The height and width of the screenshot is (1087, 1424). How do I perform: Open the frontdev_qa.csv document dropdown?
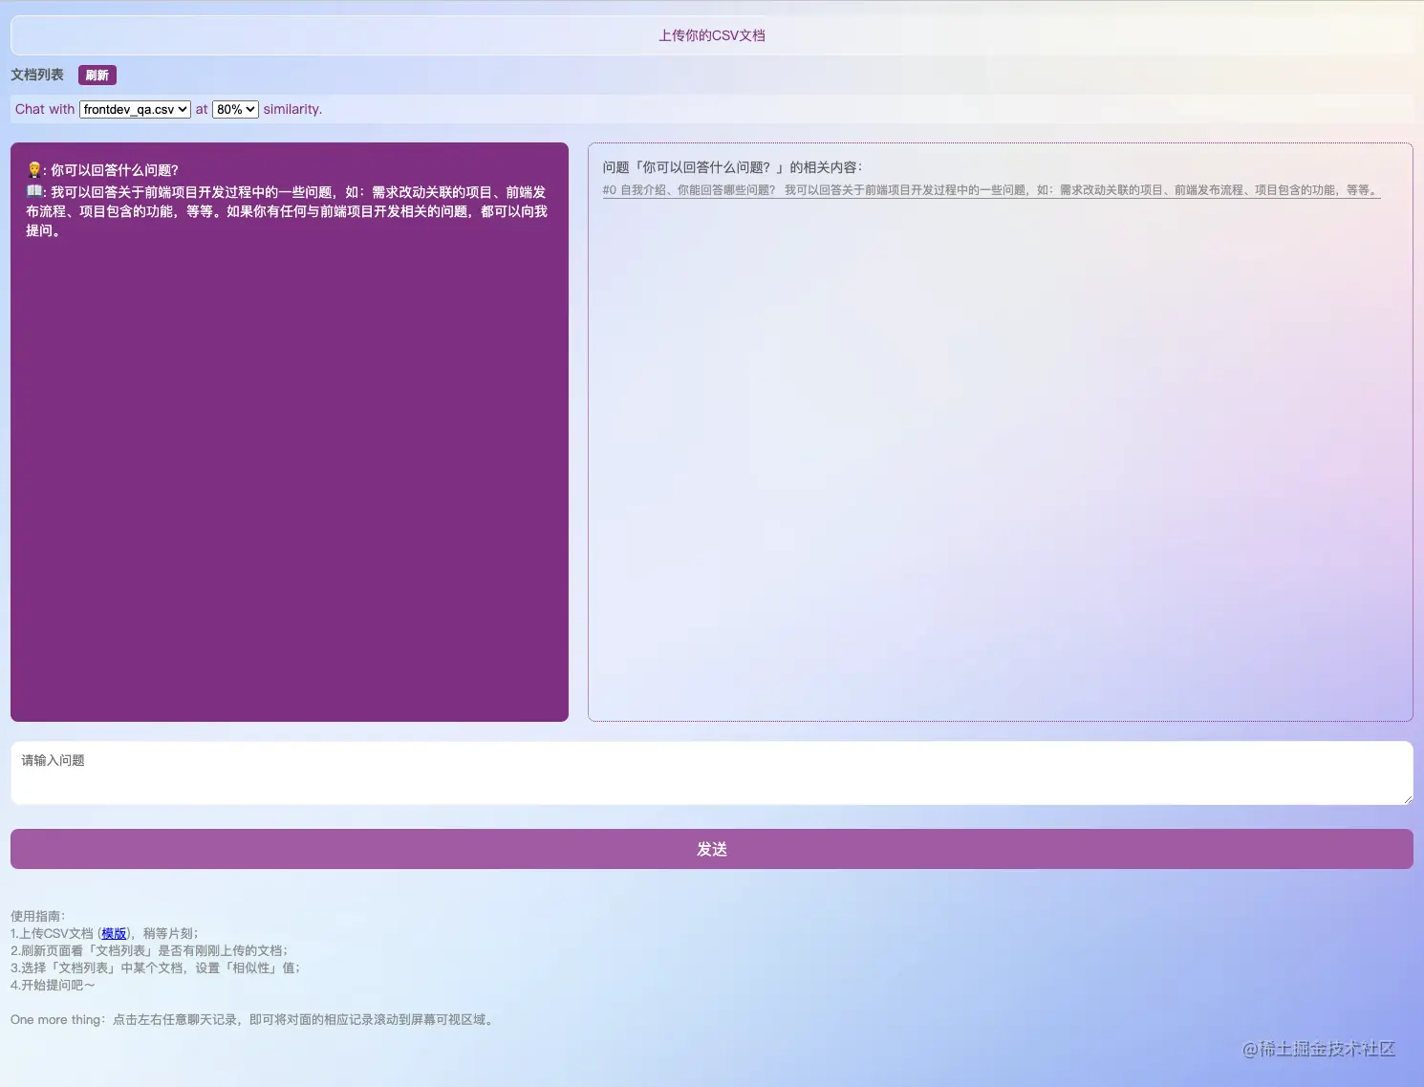click(x=135, y=109)
